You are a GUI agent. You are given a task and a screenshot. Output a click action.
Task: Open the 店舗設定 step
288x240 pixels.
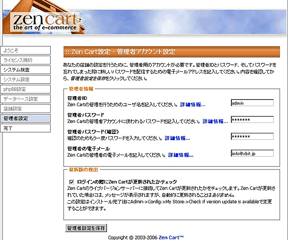click(25, 109)
